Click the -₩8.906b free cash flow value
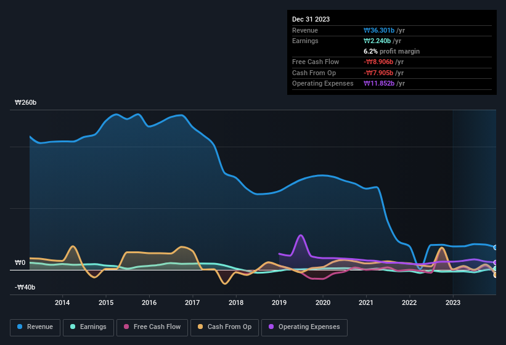506x345 pixels. [x=378, y=62]
